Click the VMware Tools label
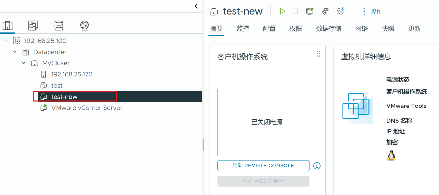 coord(406,106)
